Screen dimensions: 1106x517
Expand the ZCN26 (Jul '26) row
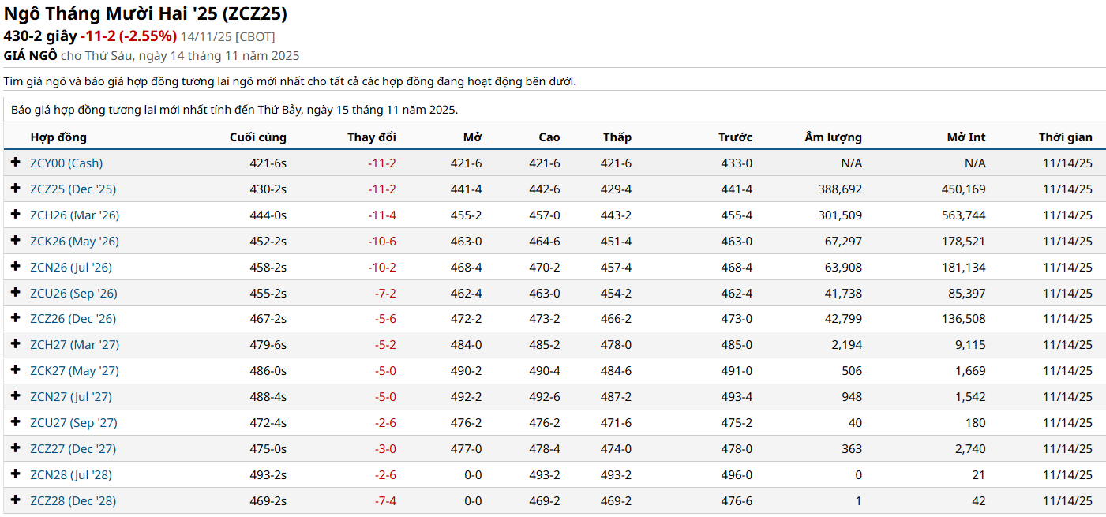pos(15,267)
